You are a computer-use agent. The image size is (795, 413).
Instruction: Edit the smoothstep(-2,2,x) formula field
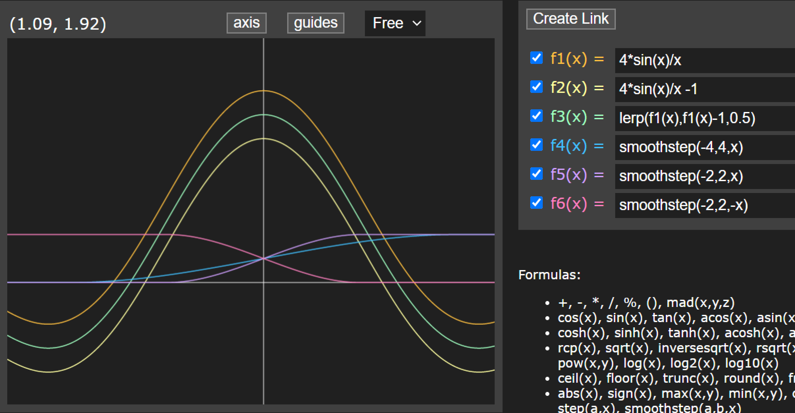pos(705,176)
